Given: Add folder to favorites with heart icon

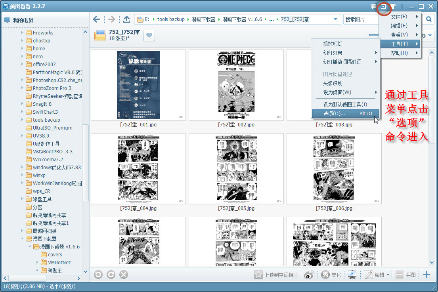Looking at the screenshot, I should pos(149,35).
